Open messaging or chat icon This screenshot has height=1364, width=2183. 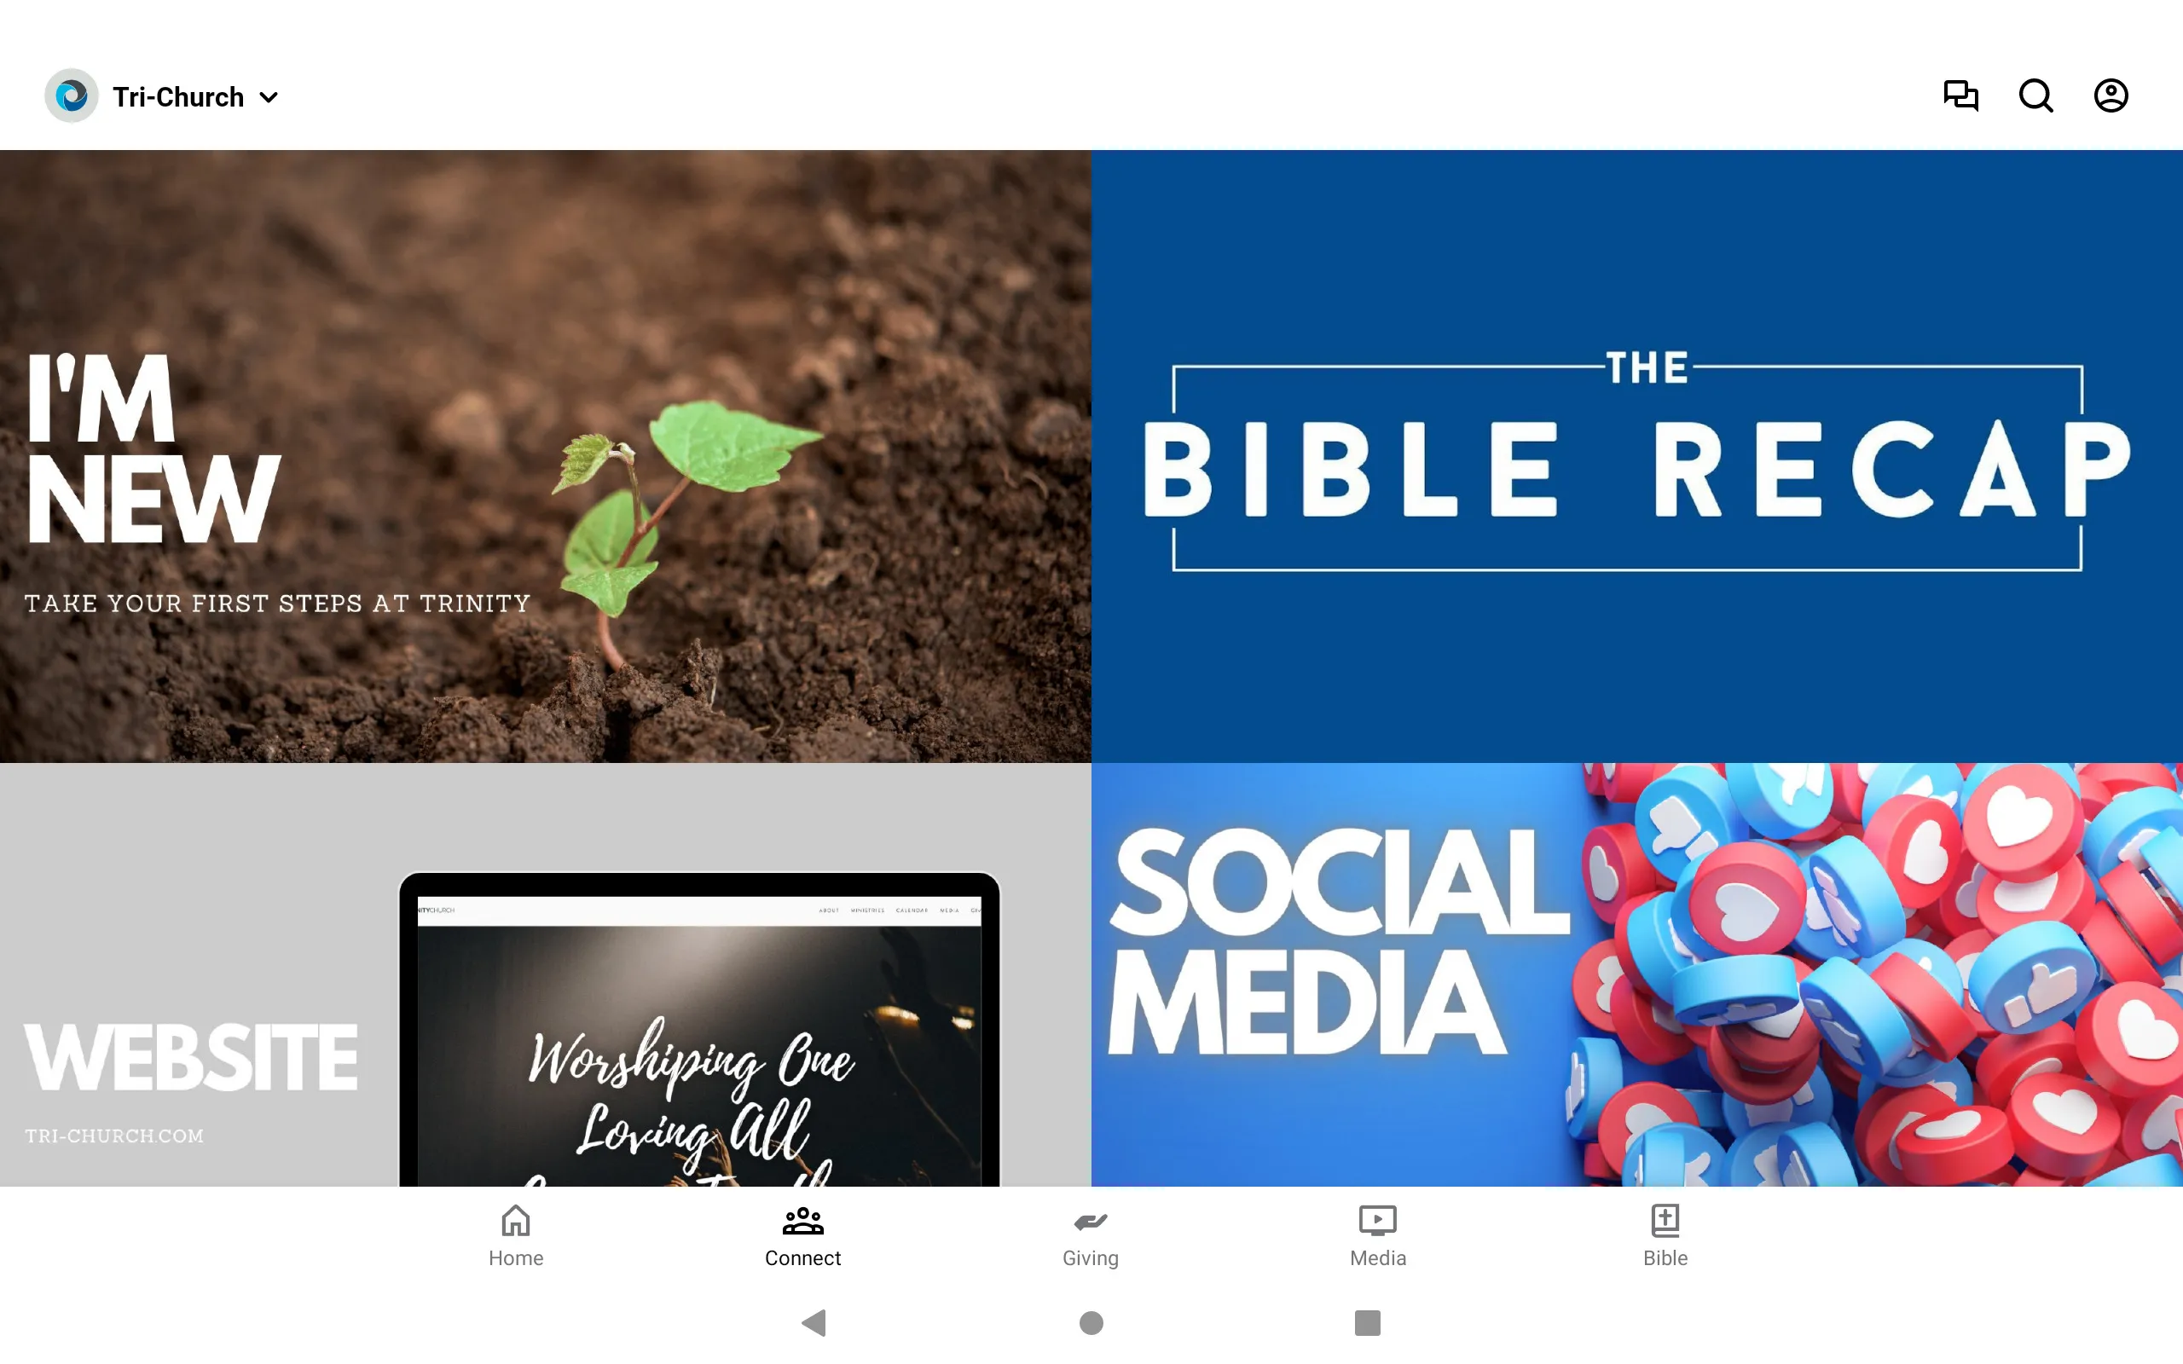(1961, 95)
